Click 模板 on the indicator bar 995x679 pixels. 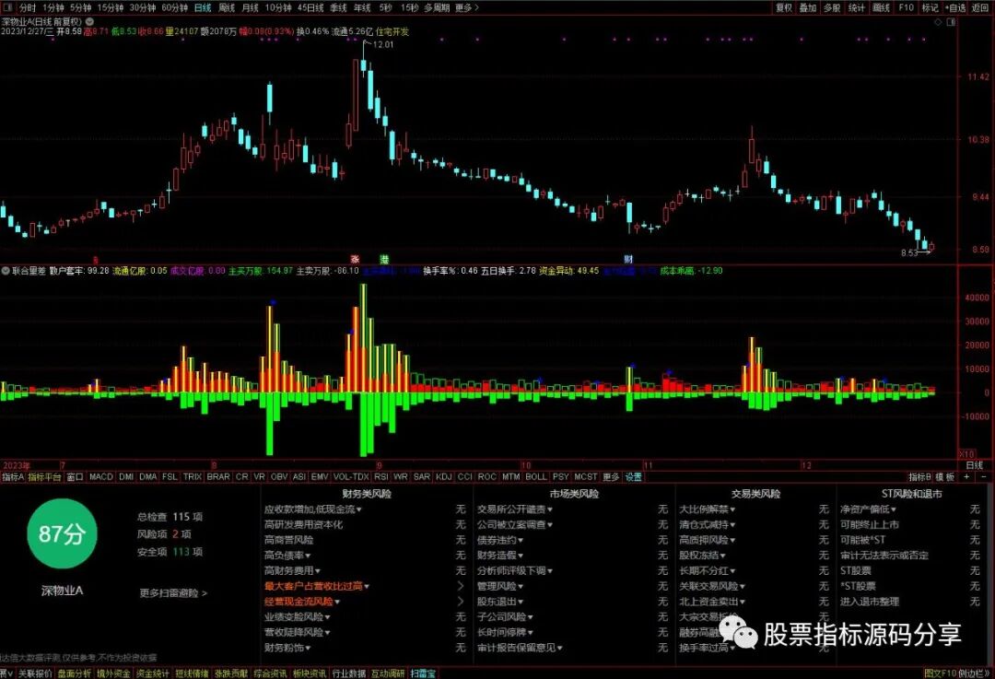tap(945, 476)
